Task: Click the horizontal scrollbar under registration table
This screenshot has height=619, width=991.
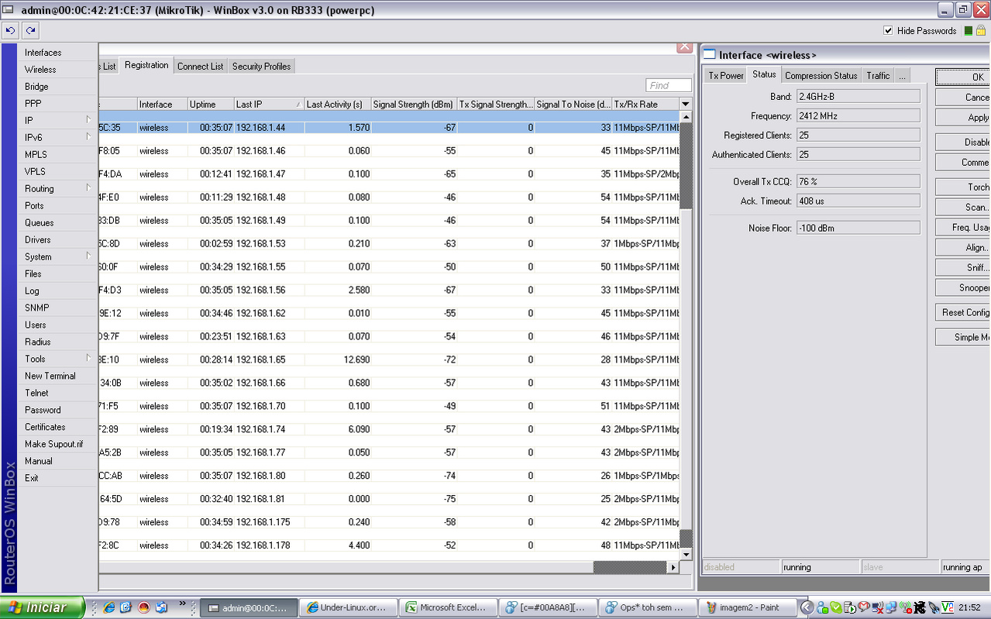Action: point(628,567)
